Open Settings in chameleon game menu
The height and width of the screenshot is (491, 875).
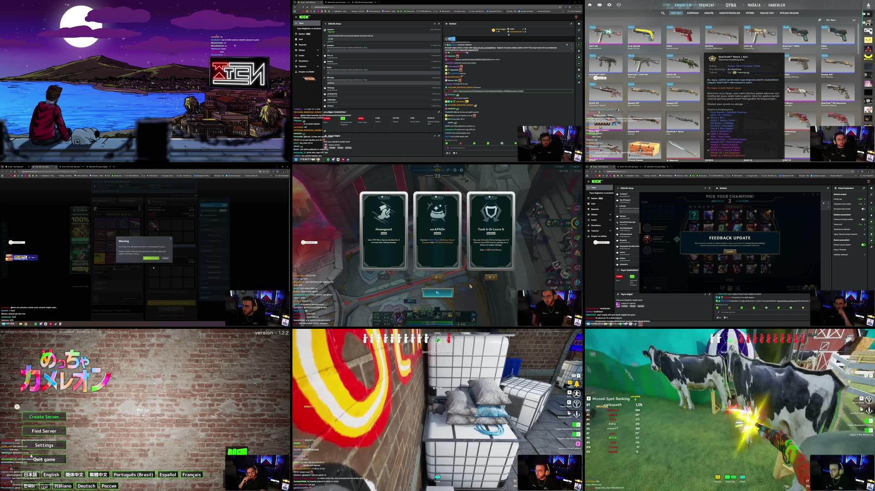point(44,445)
